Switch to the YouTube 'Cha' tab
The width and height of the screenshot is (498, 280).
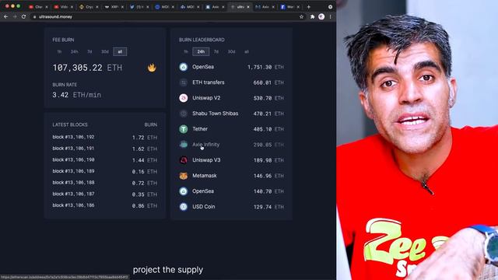(37, 7)
